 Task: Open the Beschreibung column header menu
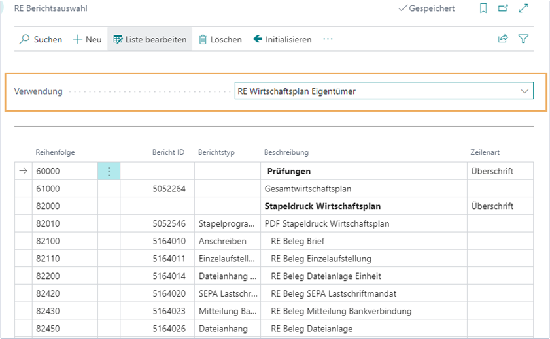(x=286, y=152)
